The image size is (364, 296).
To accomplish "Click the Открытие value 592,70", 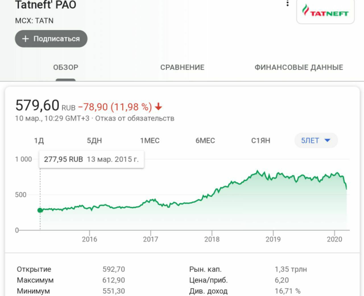I will tap(114, 269).
